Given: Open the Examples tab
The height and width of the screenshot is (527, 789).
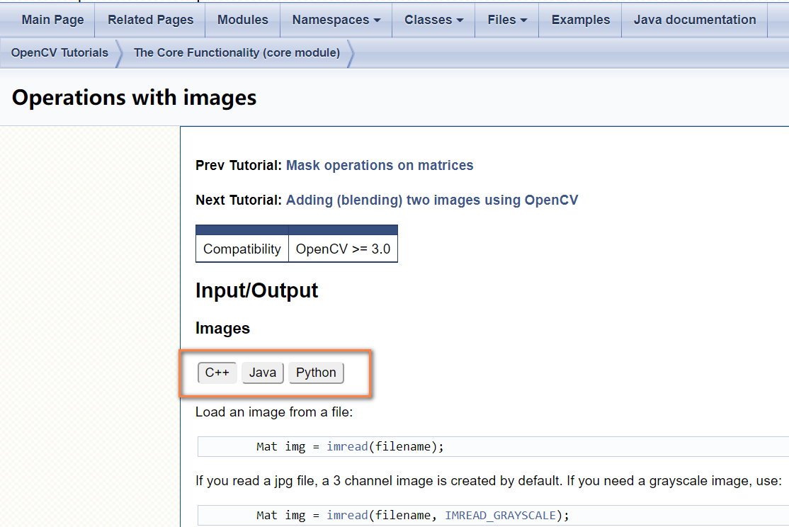Looking at the screenshot, I should [580, 20].
